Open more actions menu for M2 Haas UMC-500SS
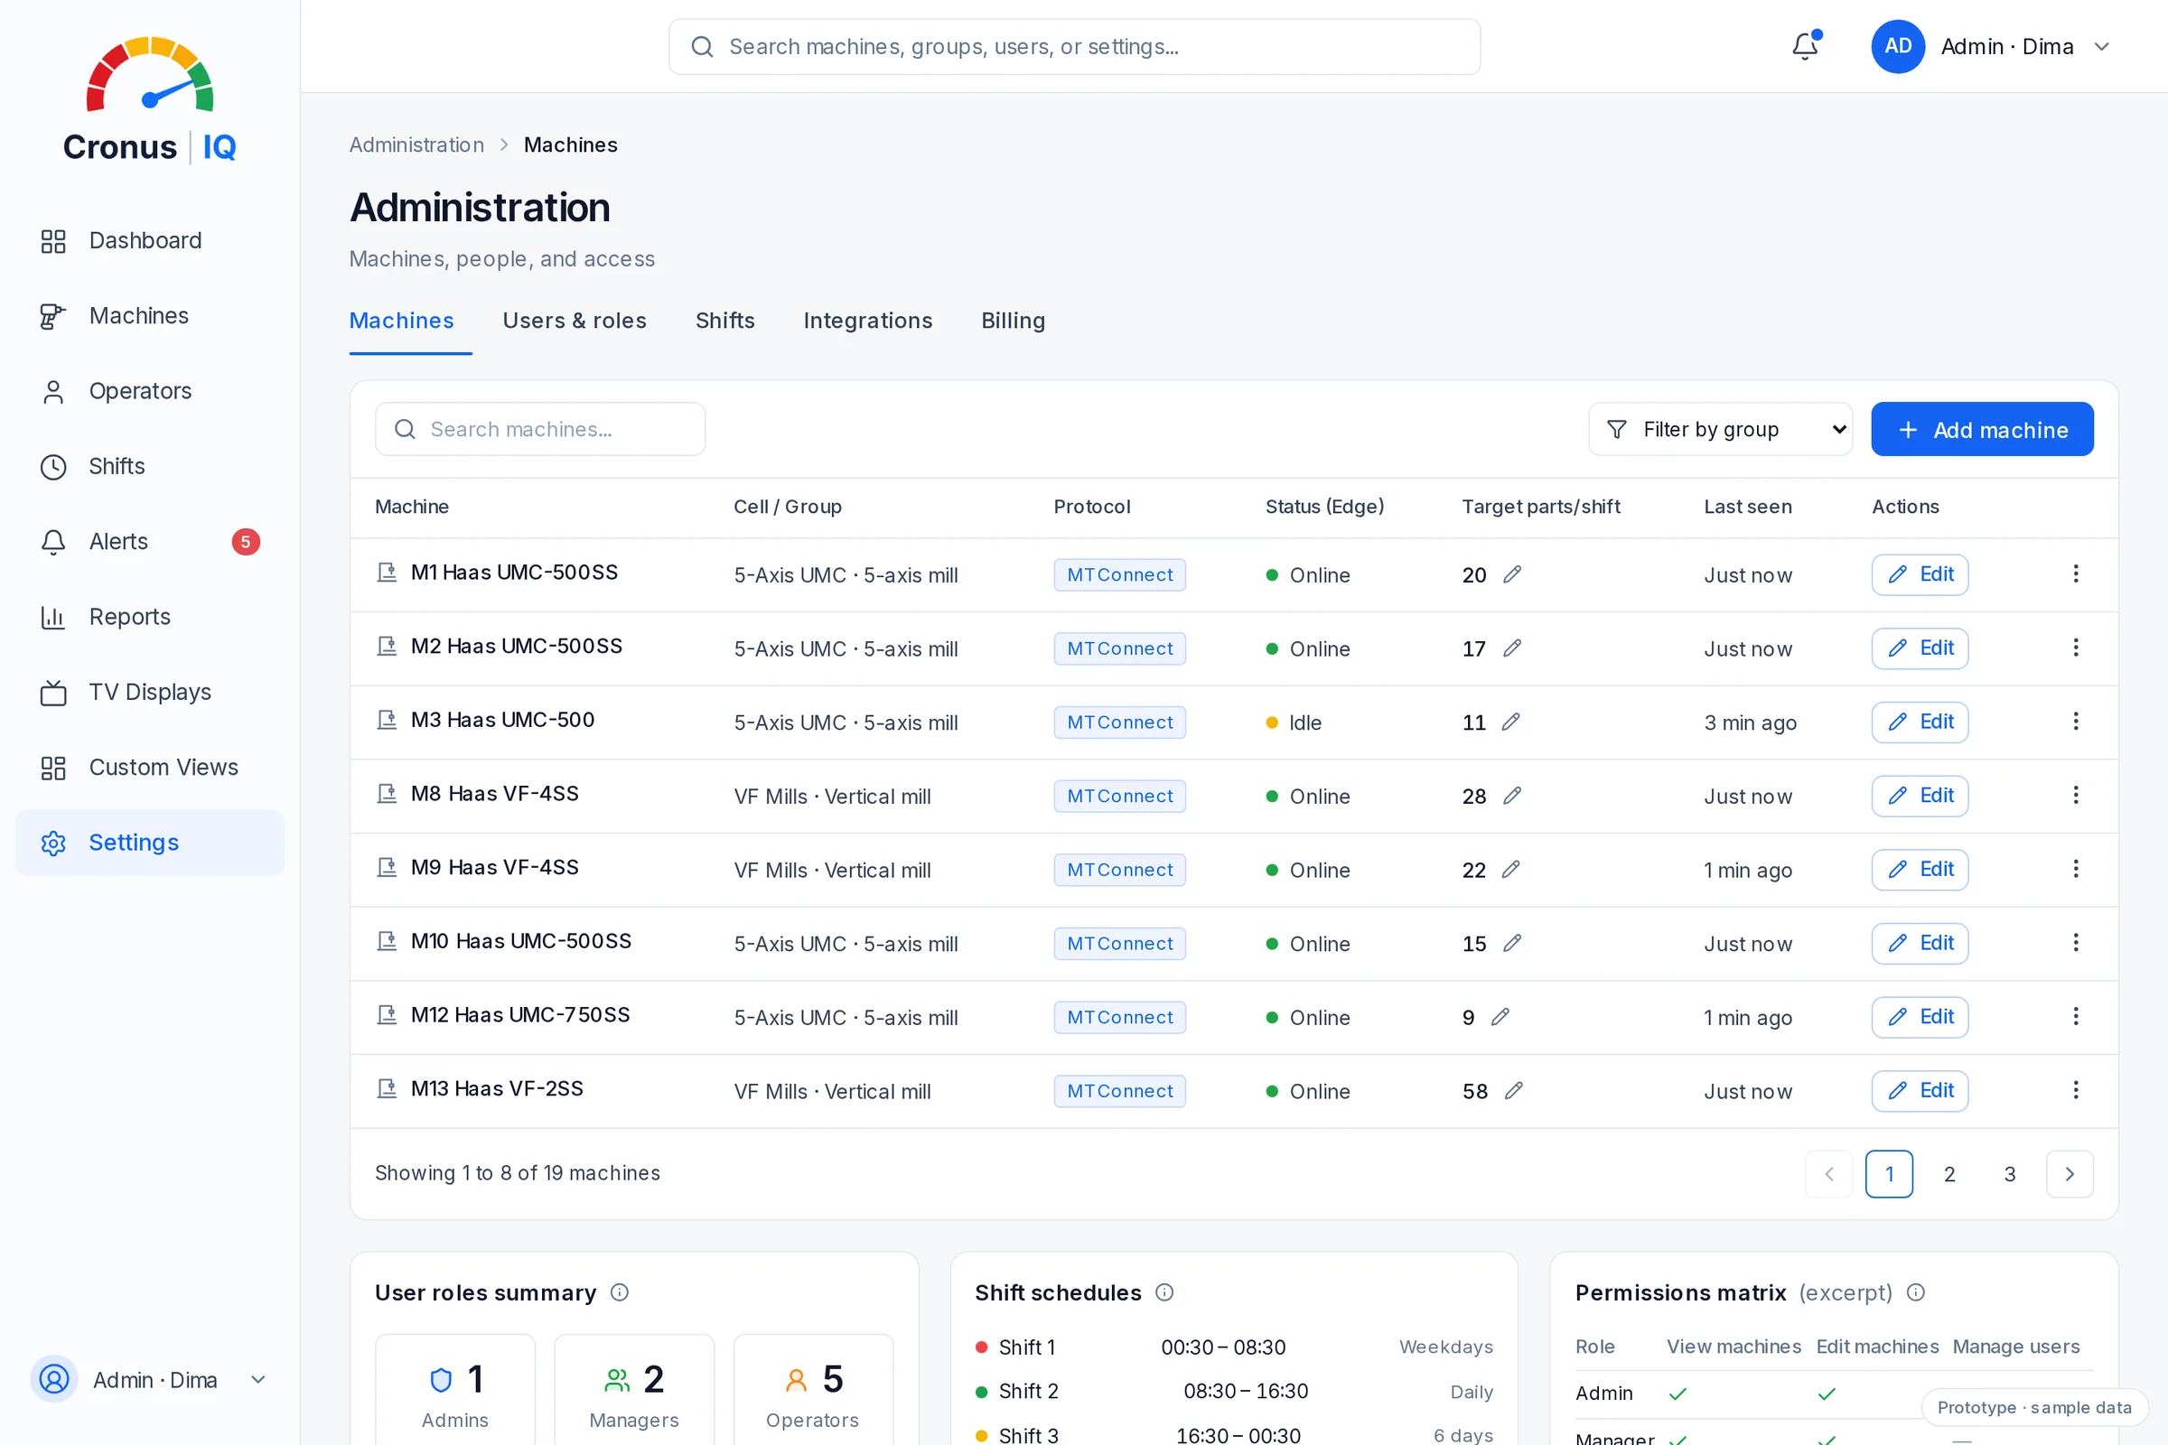Viewport: 2168px width, 1445px height. (2075, 648)
